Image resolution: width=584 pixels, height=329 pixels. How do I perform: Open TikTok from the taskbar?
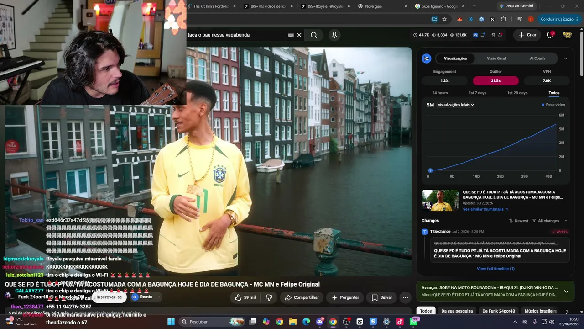pyautogui.click(x=400, y=322)
